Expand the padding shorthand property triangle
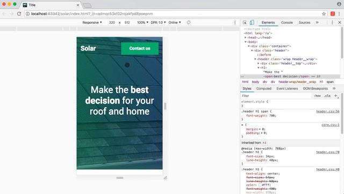Screen dimensions: 344x194 tap(262, 133)
